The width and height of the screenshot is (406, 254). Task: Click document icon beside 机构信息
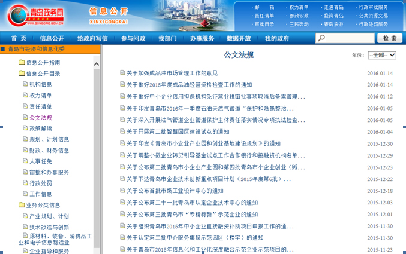click(25, 85)
